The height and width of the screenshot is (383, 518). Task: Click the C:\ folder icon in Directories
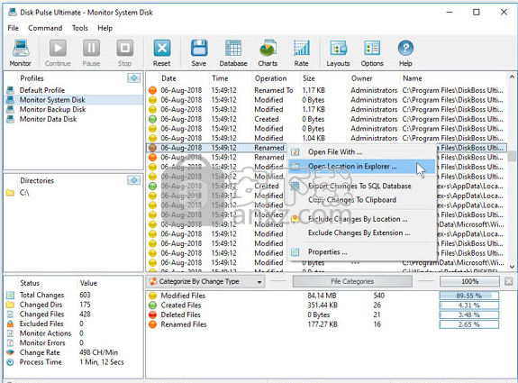pyautogui.click(x=10, y=192)
